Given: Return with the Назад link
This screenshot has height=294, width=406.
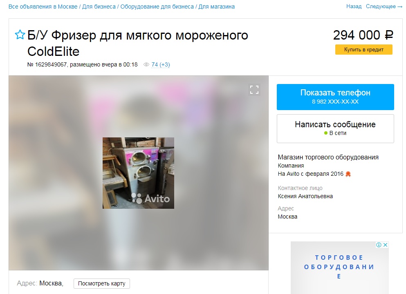Looking at the screenshot, I should pyautogui.click(x=354, y=7).
